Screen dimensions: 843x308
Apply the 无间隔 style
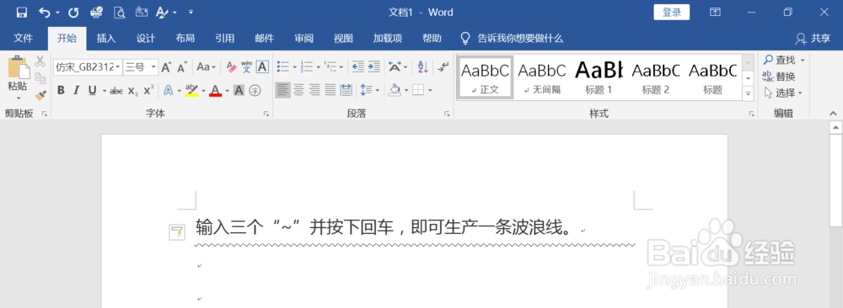(x=542, y=77)
